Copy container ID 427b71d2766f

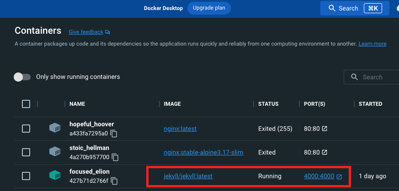[x=115, y=181]
